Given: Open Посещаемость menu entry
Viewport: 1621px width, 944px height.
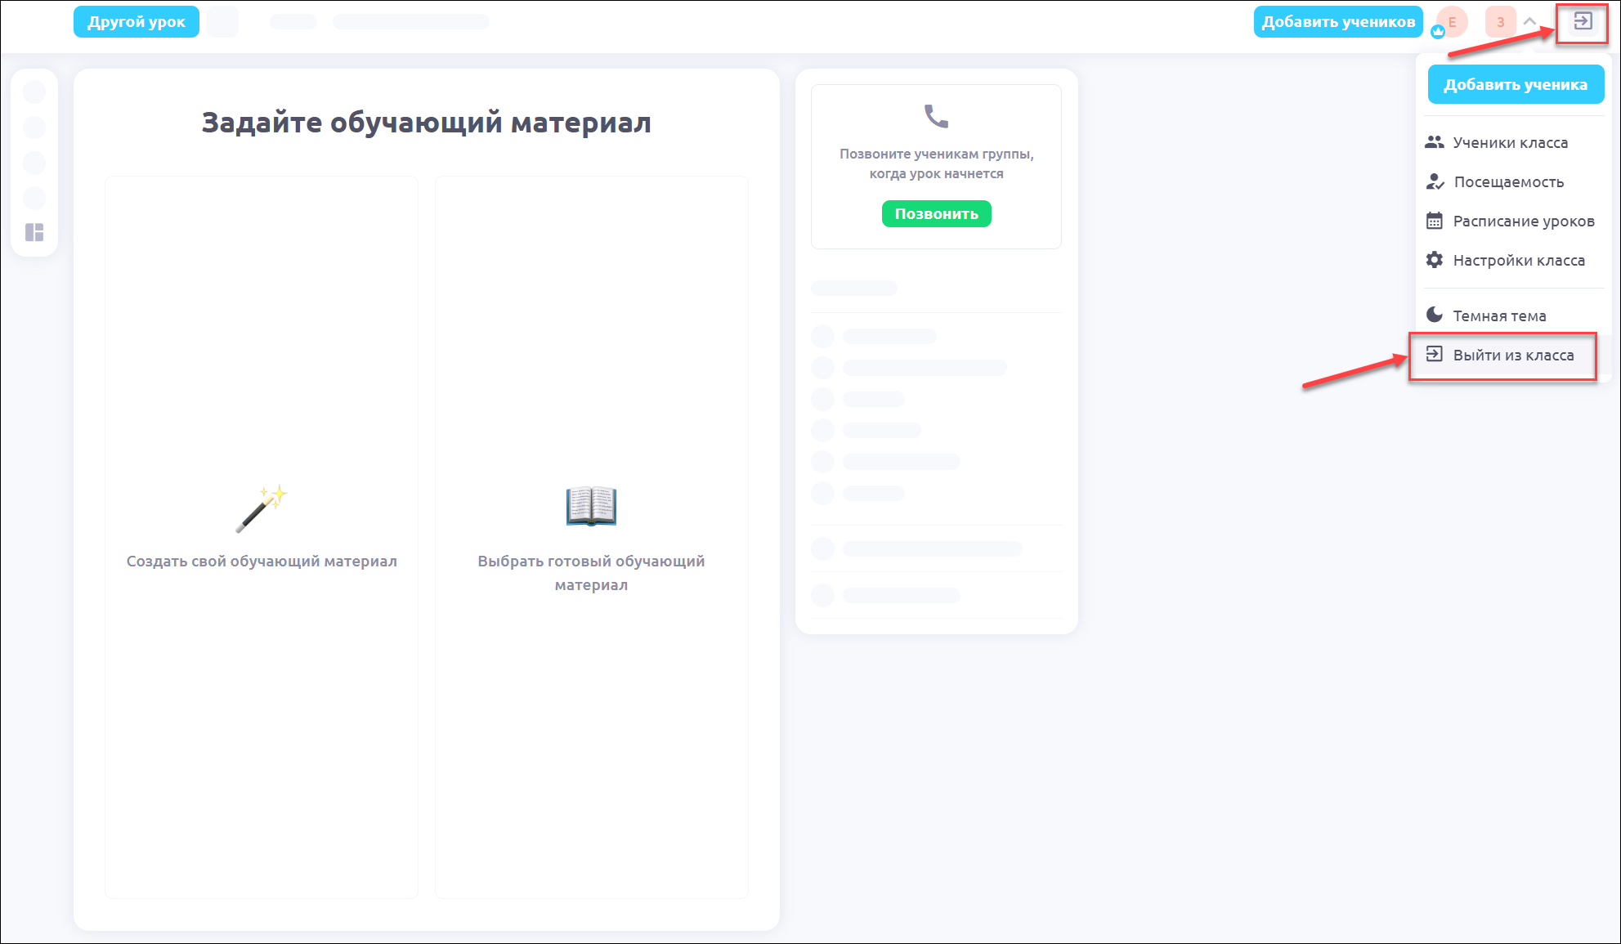Looking at the screenshot, I should (1508, 181).
